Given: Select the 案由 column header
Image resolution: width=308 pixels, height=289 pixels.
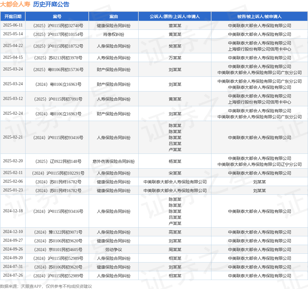Looking at the screenshot, I should point(113,17).
